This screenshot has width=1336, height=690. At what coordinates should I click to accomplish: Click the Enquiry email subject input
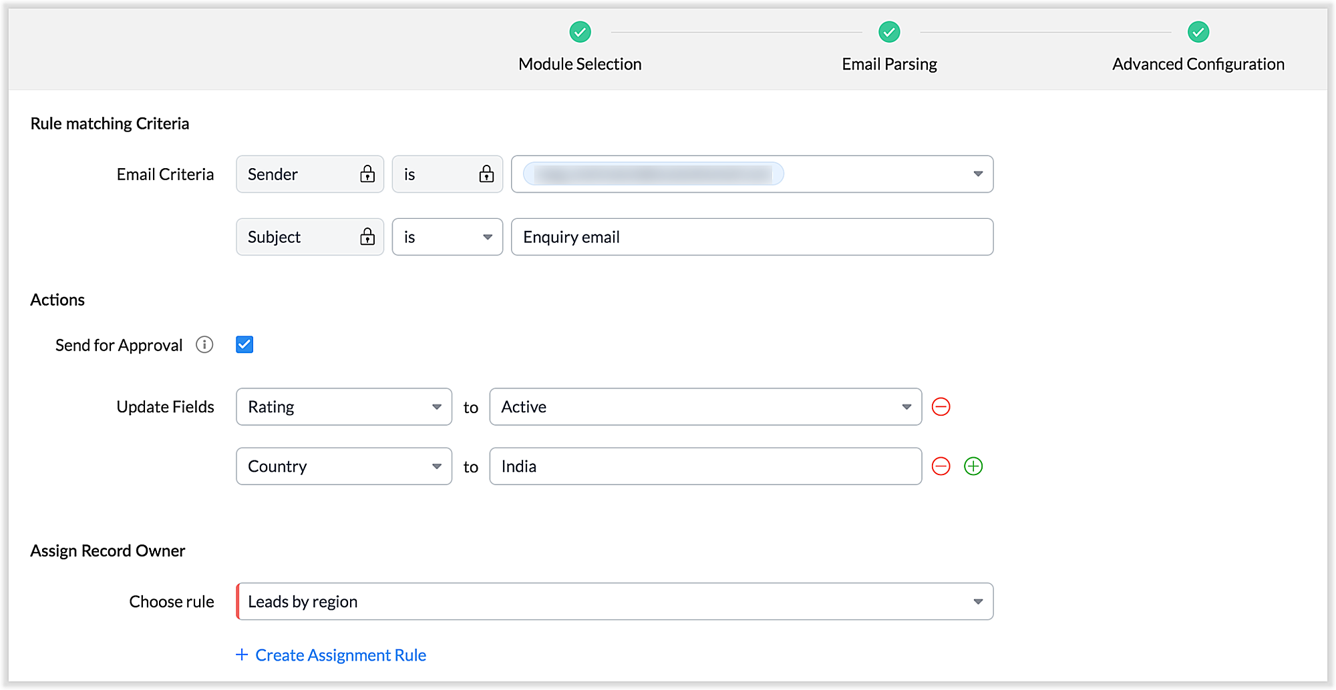751,237
